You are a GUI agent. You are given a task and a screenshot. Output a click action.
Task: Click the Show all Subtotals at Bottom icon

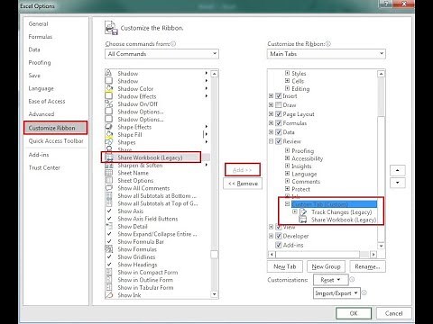109,195
